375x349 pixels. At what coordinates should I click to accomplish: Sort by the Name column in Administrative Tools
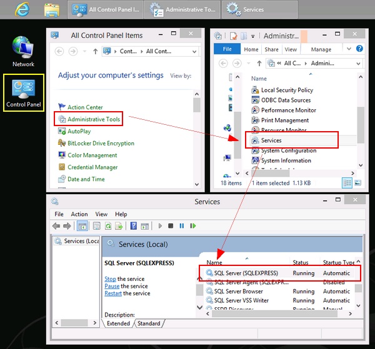[x=259, y=78]
